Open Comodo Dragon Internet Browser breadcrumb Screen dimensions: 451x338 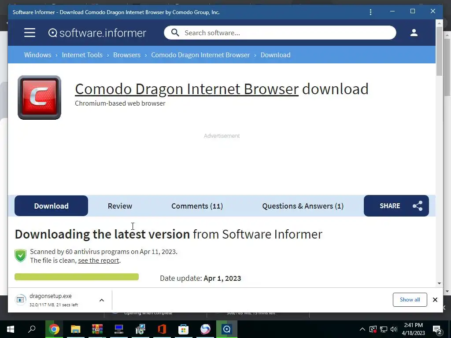[x=200, y=55]
